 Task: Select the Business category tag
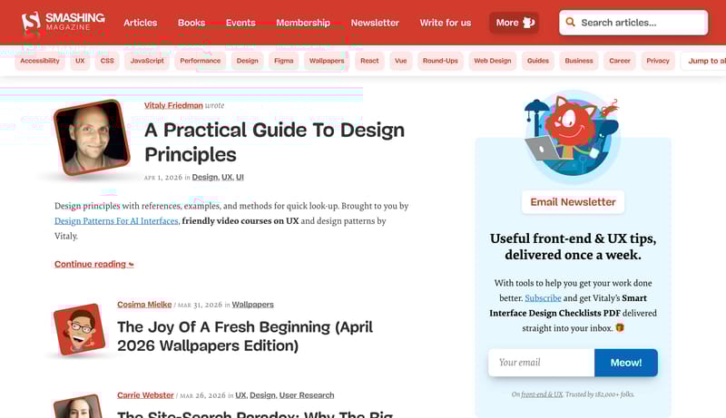click(579, 61)
